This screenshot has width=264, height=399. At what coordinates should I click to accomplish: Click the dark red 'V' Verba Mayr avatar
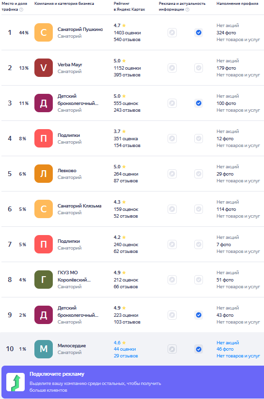[x=44, y=68]
